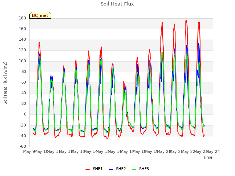
Task: Toggle the SHF2 legend entry
Action: click(x=117, y=169)
